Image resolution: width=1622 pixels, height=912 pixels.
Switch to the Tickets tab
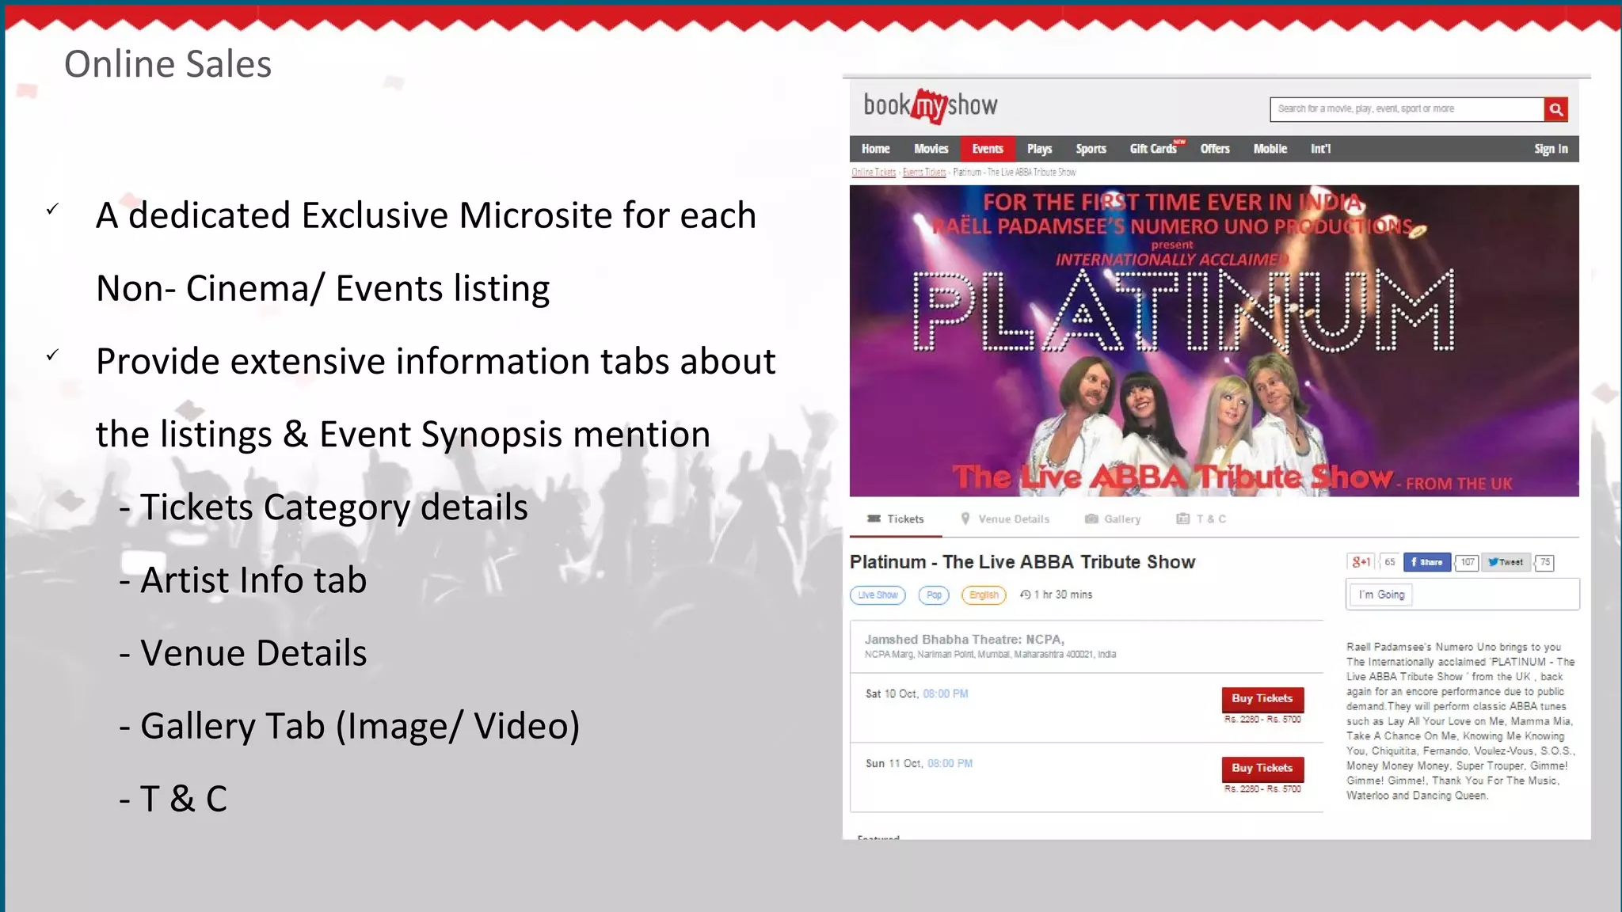[896, 519]
